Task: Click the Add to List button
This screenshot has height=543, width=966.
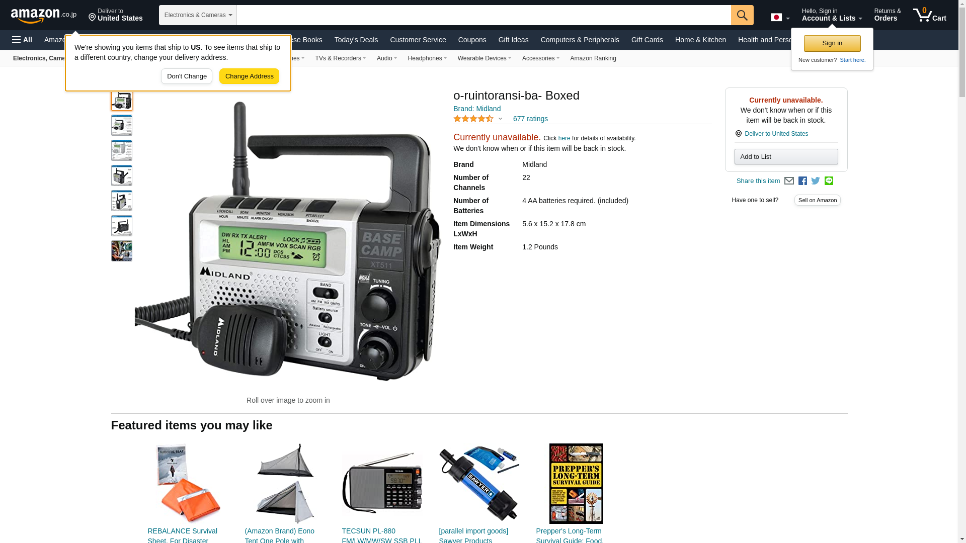Action: click(786, 157)
